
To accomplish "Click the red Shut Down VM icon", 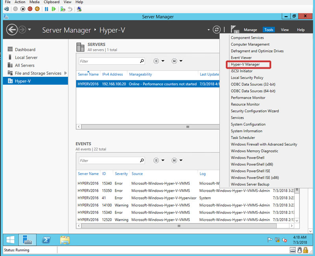I will (30, 9).
